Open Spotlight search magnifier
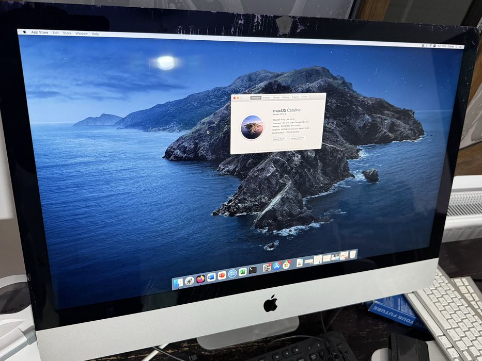The image size is (482, 361). [457, 46]
